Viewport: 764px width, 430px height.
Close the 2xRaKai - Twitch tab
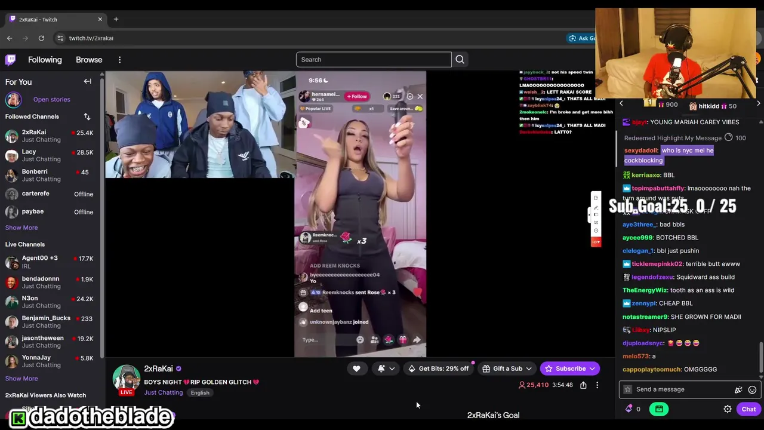point(100,19)
